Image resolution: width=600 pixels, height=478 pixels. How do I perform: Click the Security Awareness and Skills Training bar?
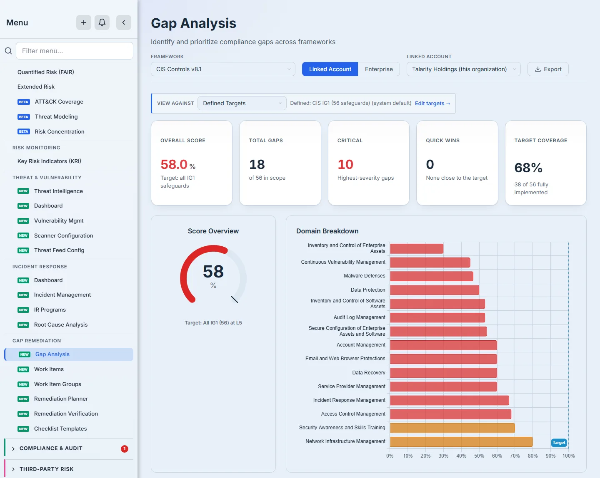(x=452, y=428)
